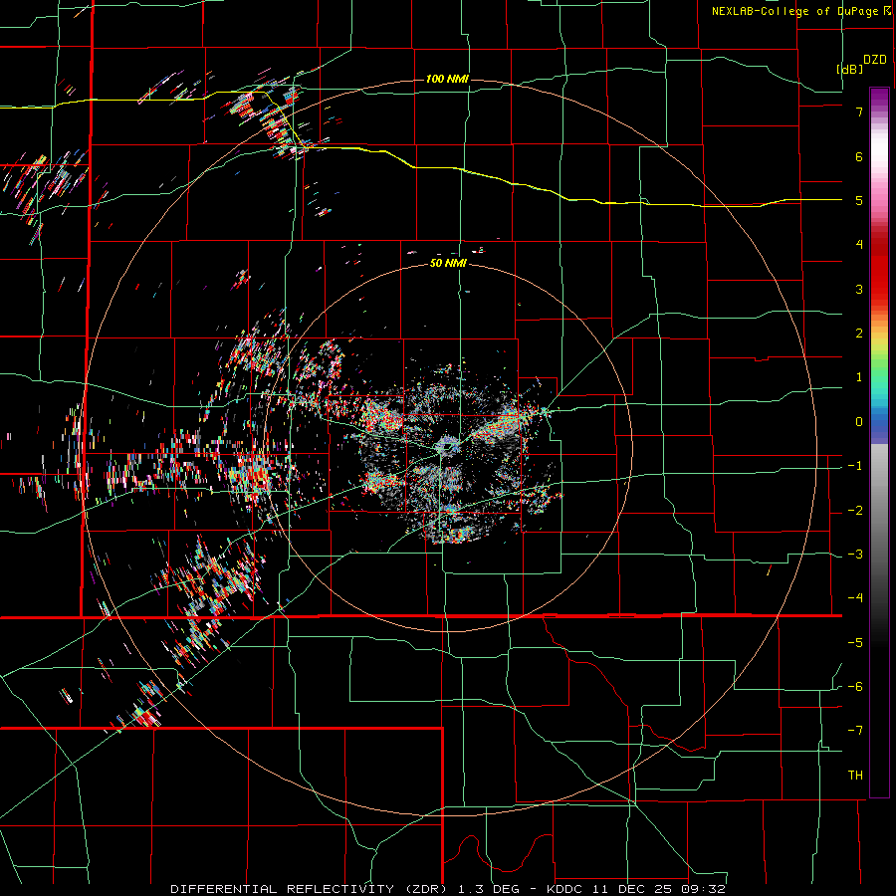Viewport: 896px width, 896px height.
Task: Click the "NEXLAB-College of DuPage" header text
Action: (x=794, y=11)
